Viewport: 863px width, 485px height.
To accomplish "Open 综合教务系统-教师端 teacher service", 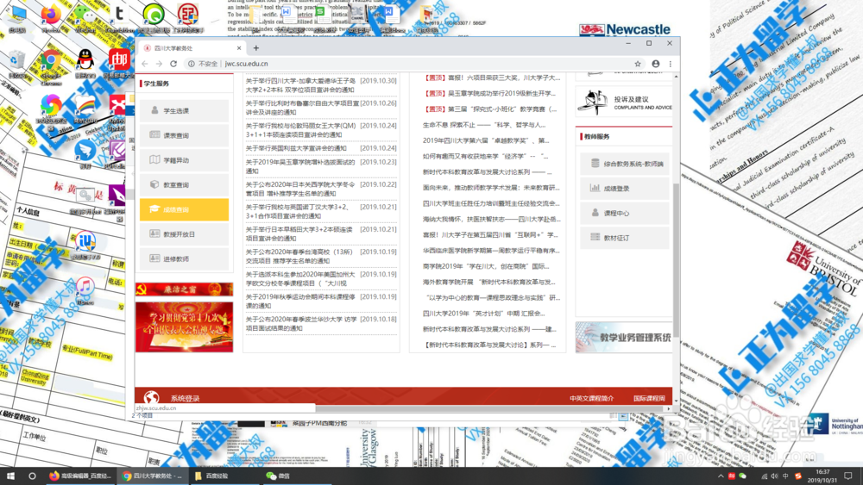I will 624,164.
